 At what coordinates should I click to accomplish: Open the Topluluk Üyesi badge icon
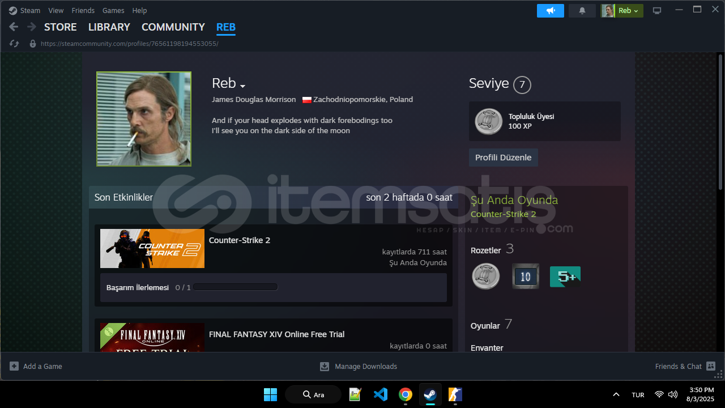click(x=489, y=121)
